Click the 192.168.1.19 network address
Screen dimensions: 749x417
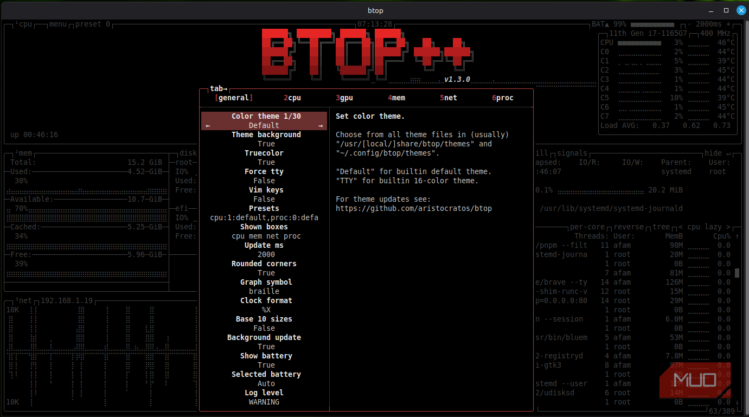coord(67,301)
